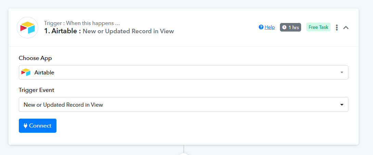
Task: Open the Choose App dropdown arrow
Action: (342, 72)
